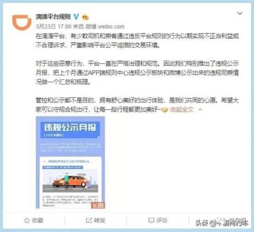Click the handshake emoji in post text

click(x=164, y=110)
